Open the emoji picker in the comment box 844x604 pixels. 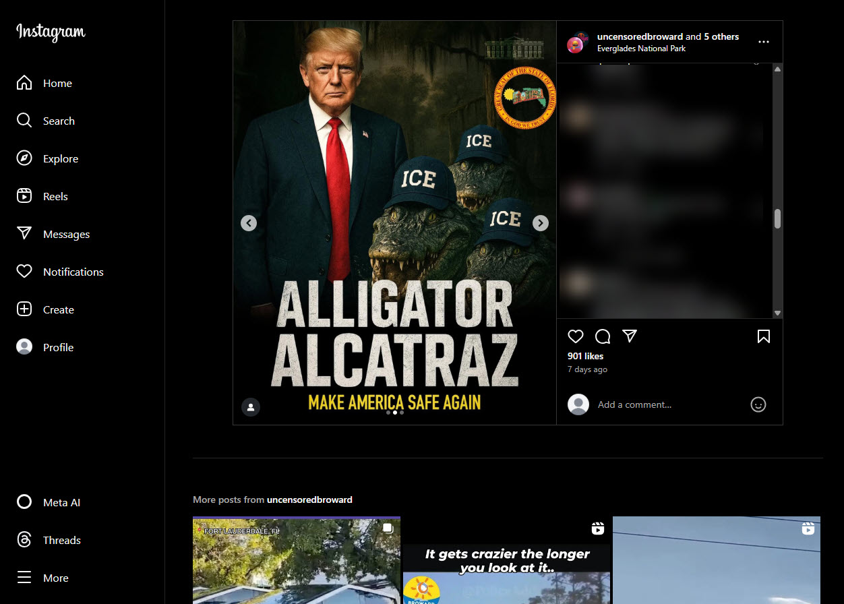click(x=758, y=404)
